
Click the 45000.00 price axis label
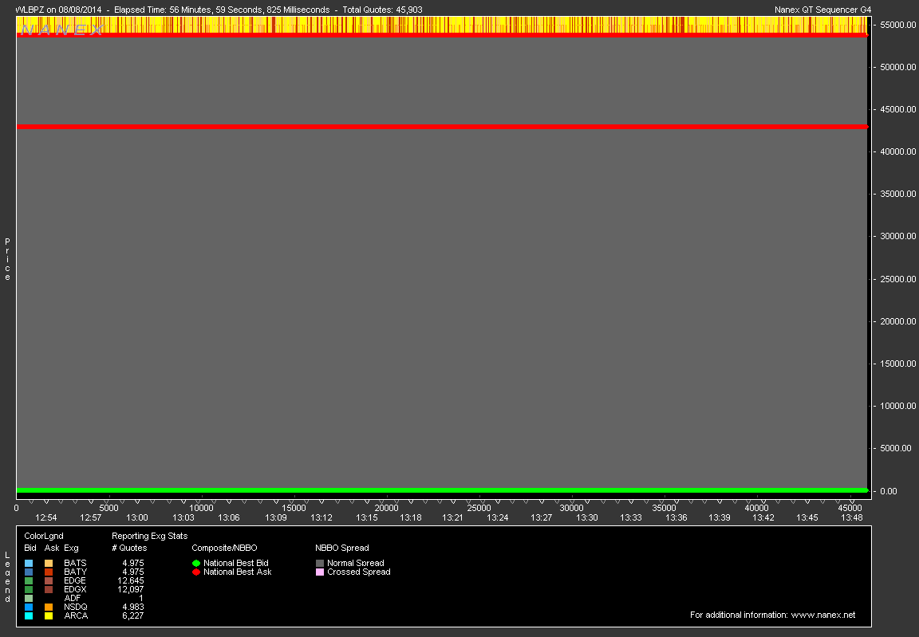(898, 109)
